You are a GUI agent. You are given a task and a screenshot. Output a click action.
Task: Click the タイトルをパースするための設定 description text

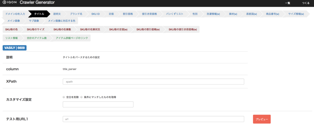81,57
